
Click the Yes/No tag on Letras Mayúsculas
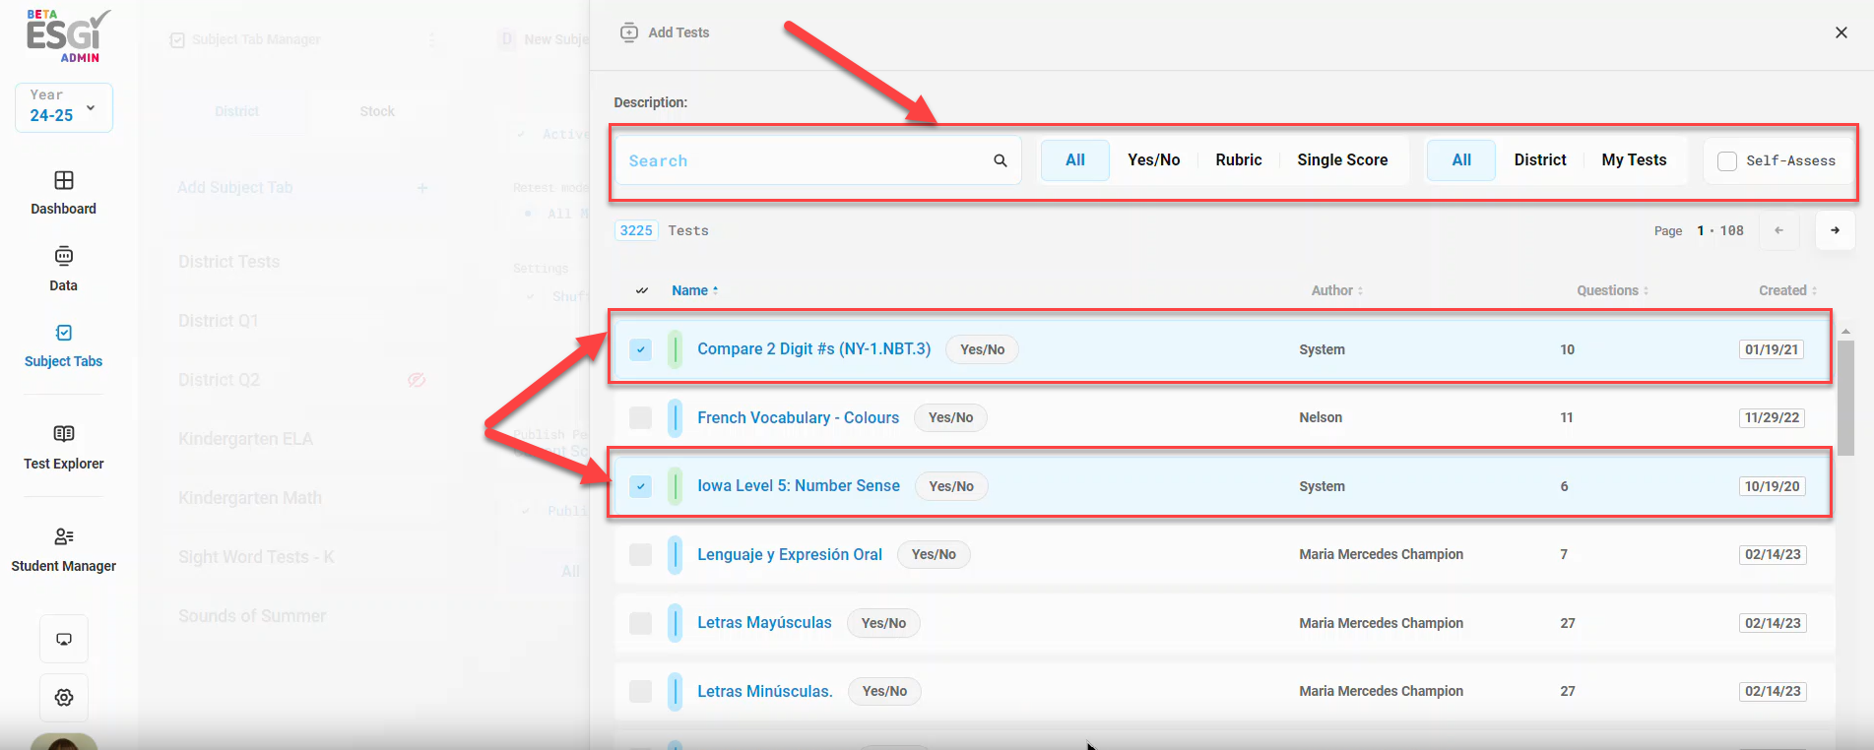[883, 623]
